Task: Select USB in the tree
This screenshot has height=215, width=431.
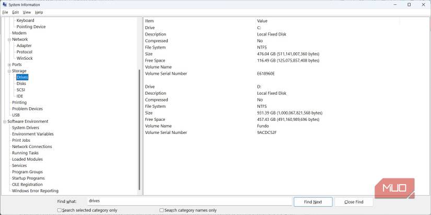Action: 16,115
